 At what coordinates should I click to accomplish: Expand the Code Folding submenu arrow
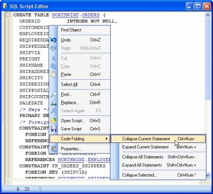[x=106, y=139]
